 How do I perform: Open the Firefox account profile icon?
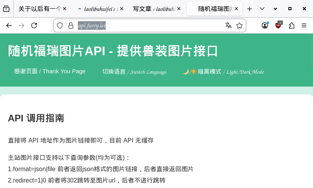click(265, 25)
